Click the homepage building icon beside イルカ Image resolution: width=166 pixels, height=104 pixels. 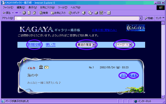tap(41, 67)
